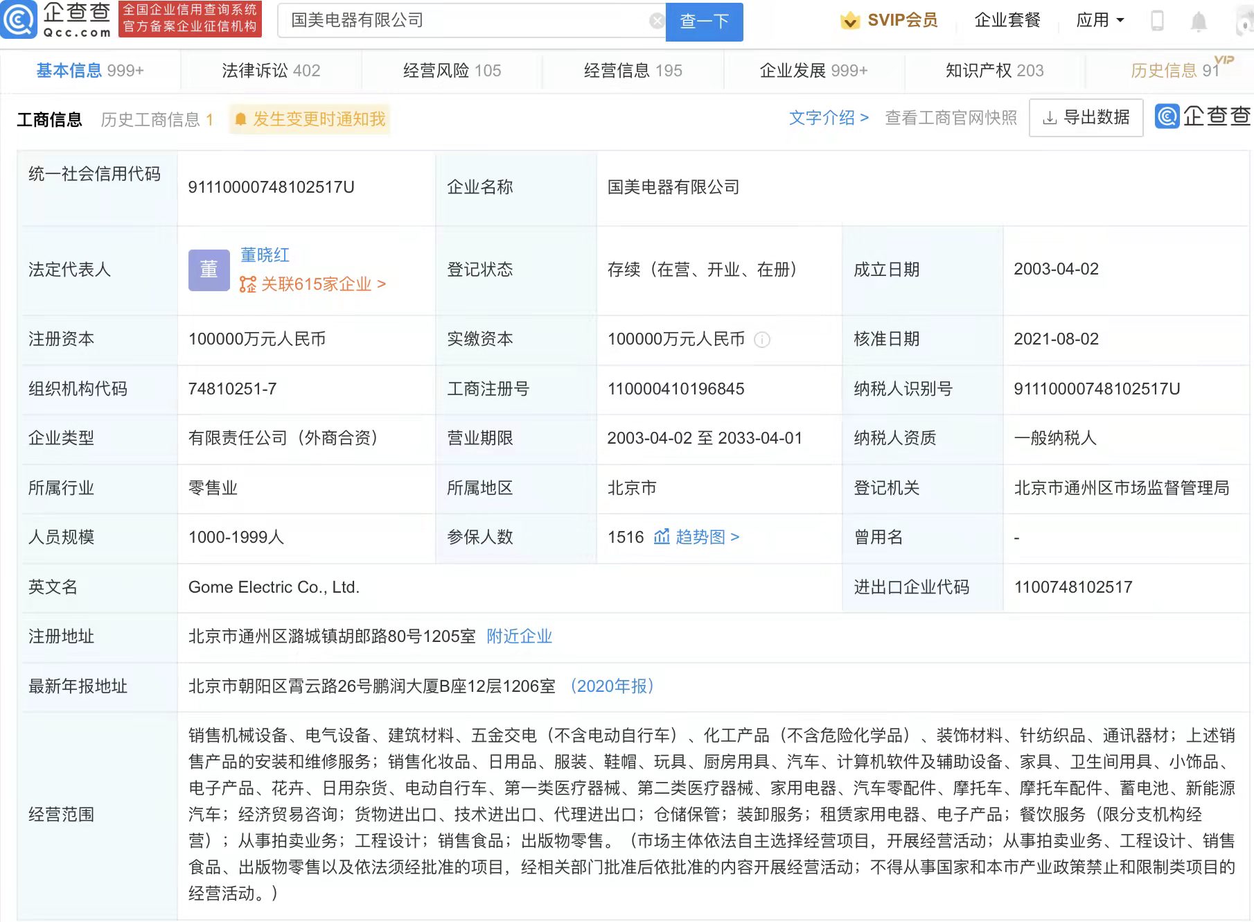This screenshot has height=922, width=1254.
Task: Click the 导出数据 button
Action: pos(1086,118)
